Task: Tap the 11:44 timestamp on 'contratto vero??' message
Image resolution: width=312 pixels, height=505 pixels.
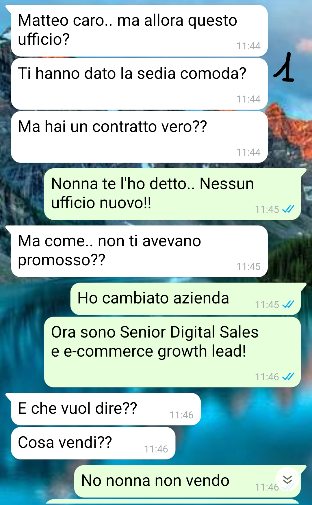Action: [248, 152]
